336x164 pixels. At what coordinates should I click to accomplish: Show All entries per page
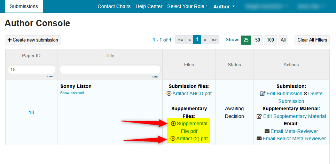(283, 40)
